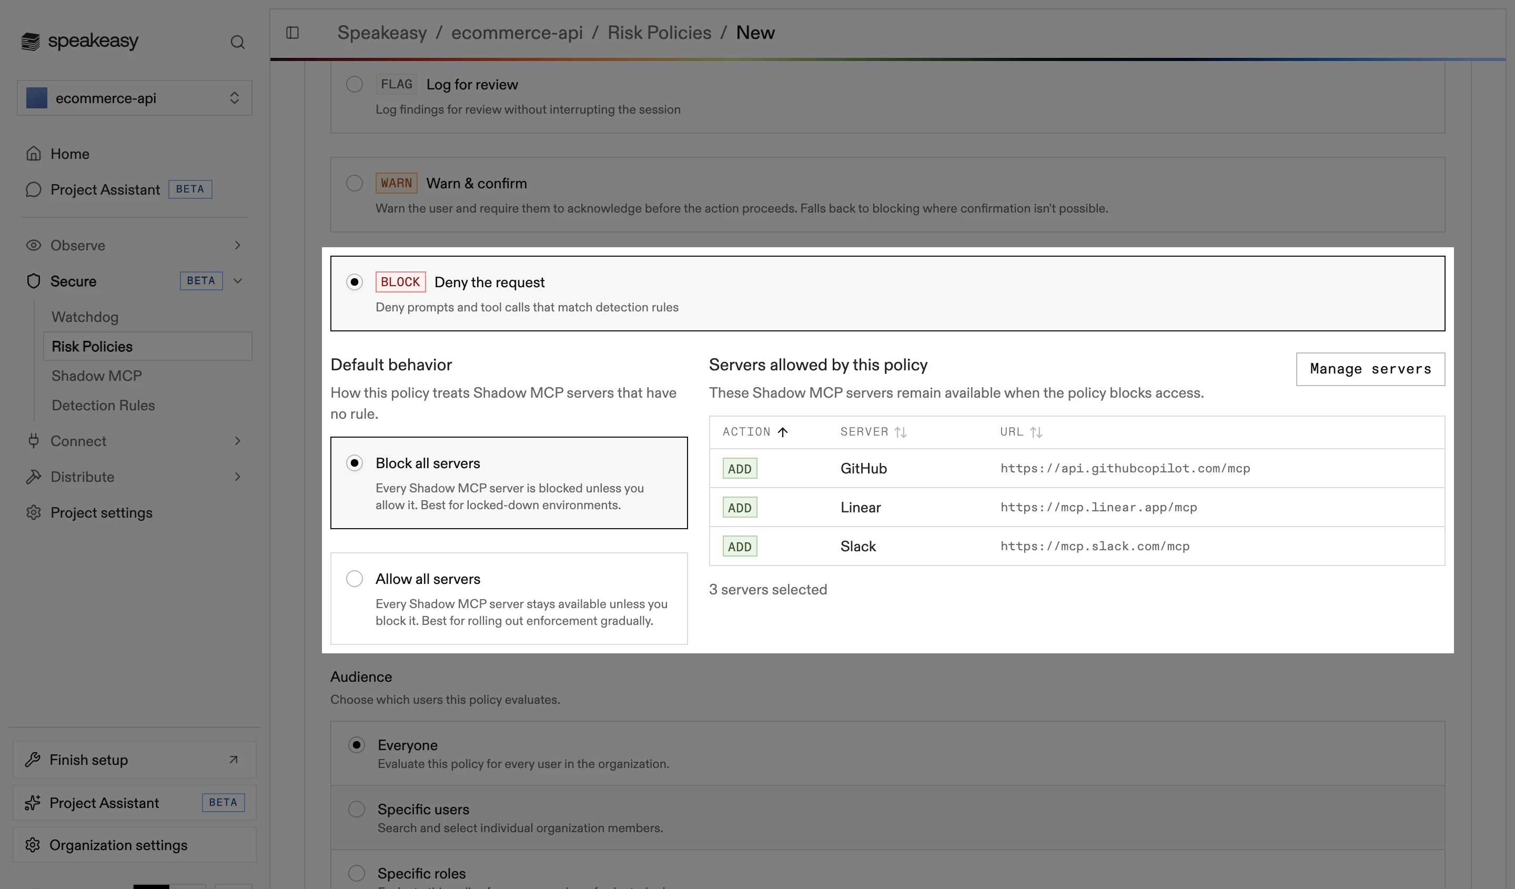Open Shadow MCP in sidebar
This screenshot has width=1515, height=889.
97,376
